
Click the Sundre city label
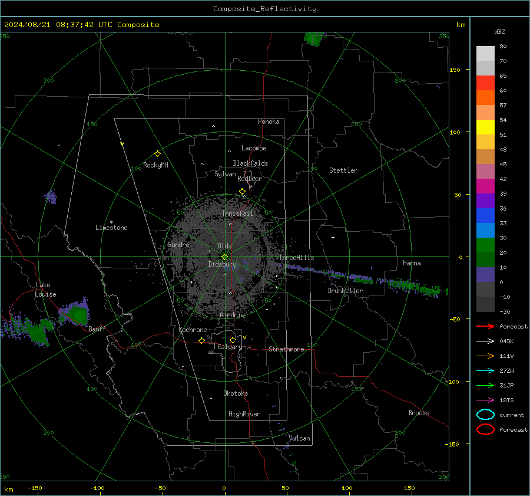(x=178, y=244)
